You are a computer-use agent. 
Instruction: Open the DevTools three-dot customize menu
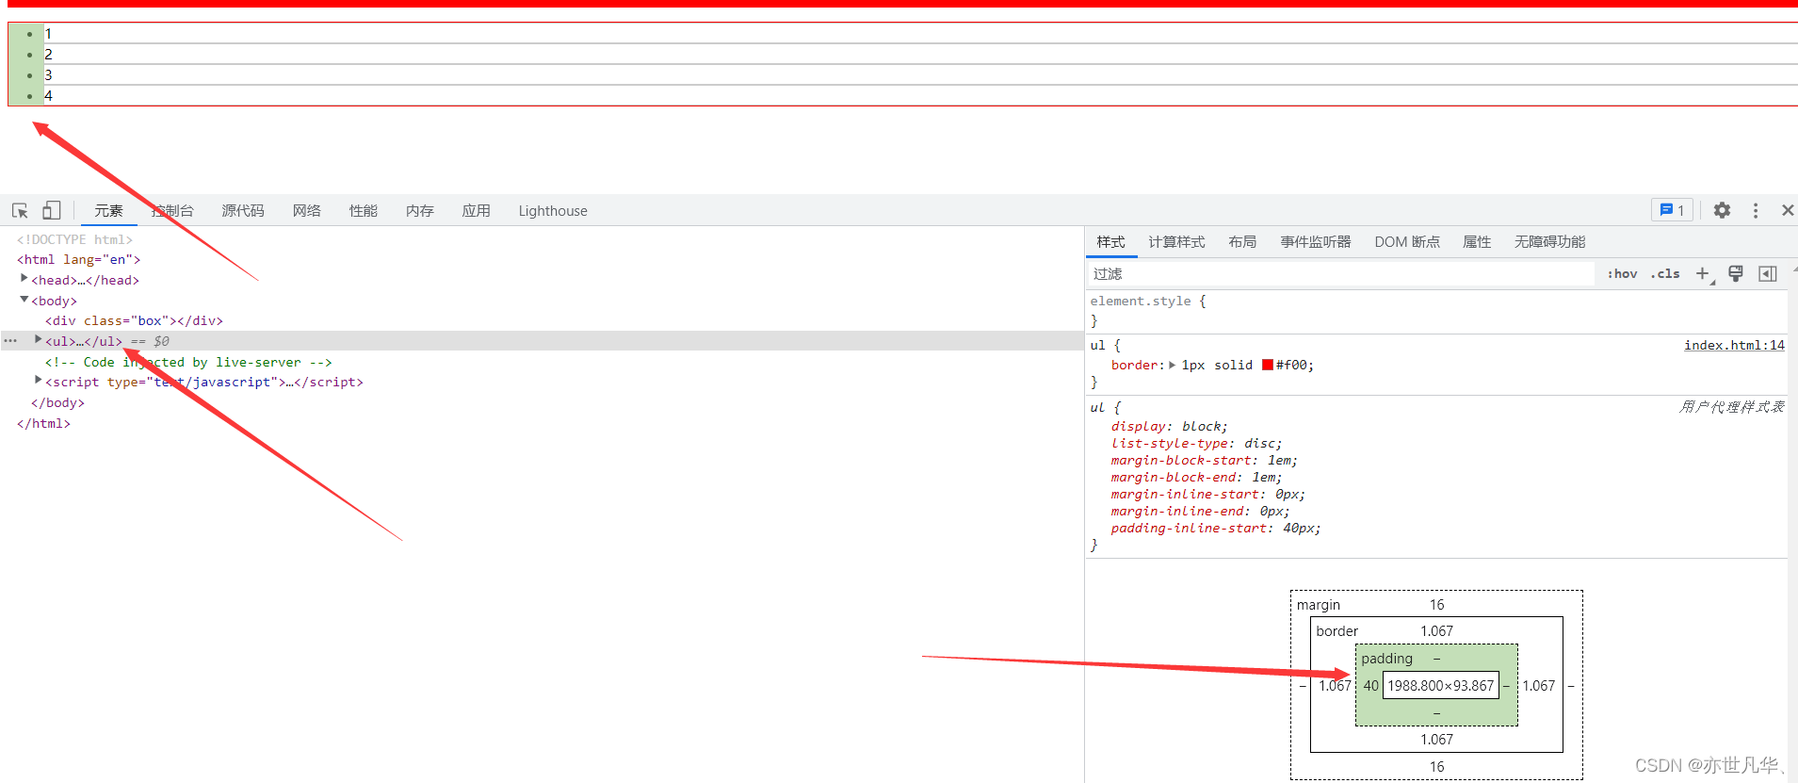coord(1756,210)
